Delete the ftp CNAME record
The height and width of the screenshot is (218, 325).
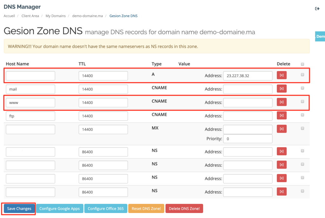point(282,115)
